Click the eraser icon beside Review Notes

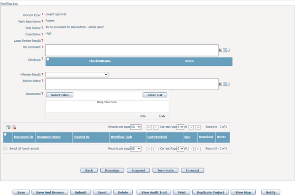(229, 84)
